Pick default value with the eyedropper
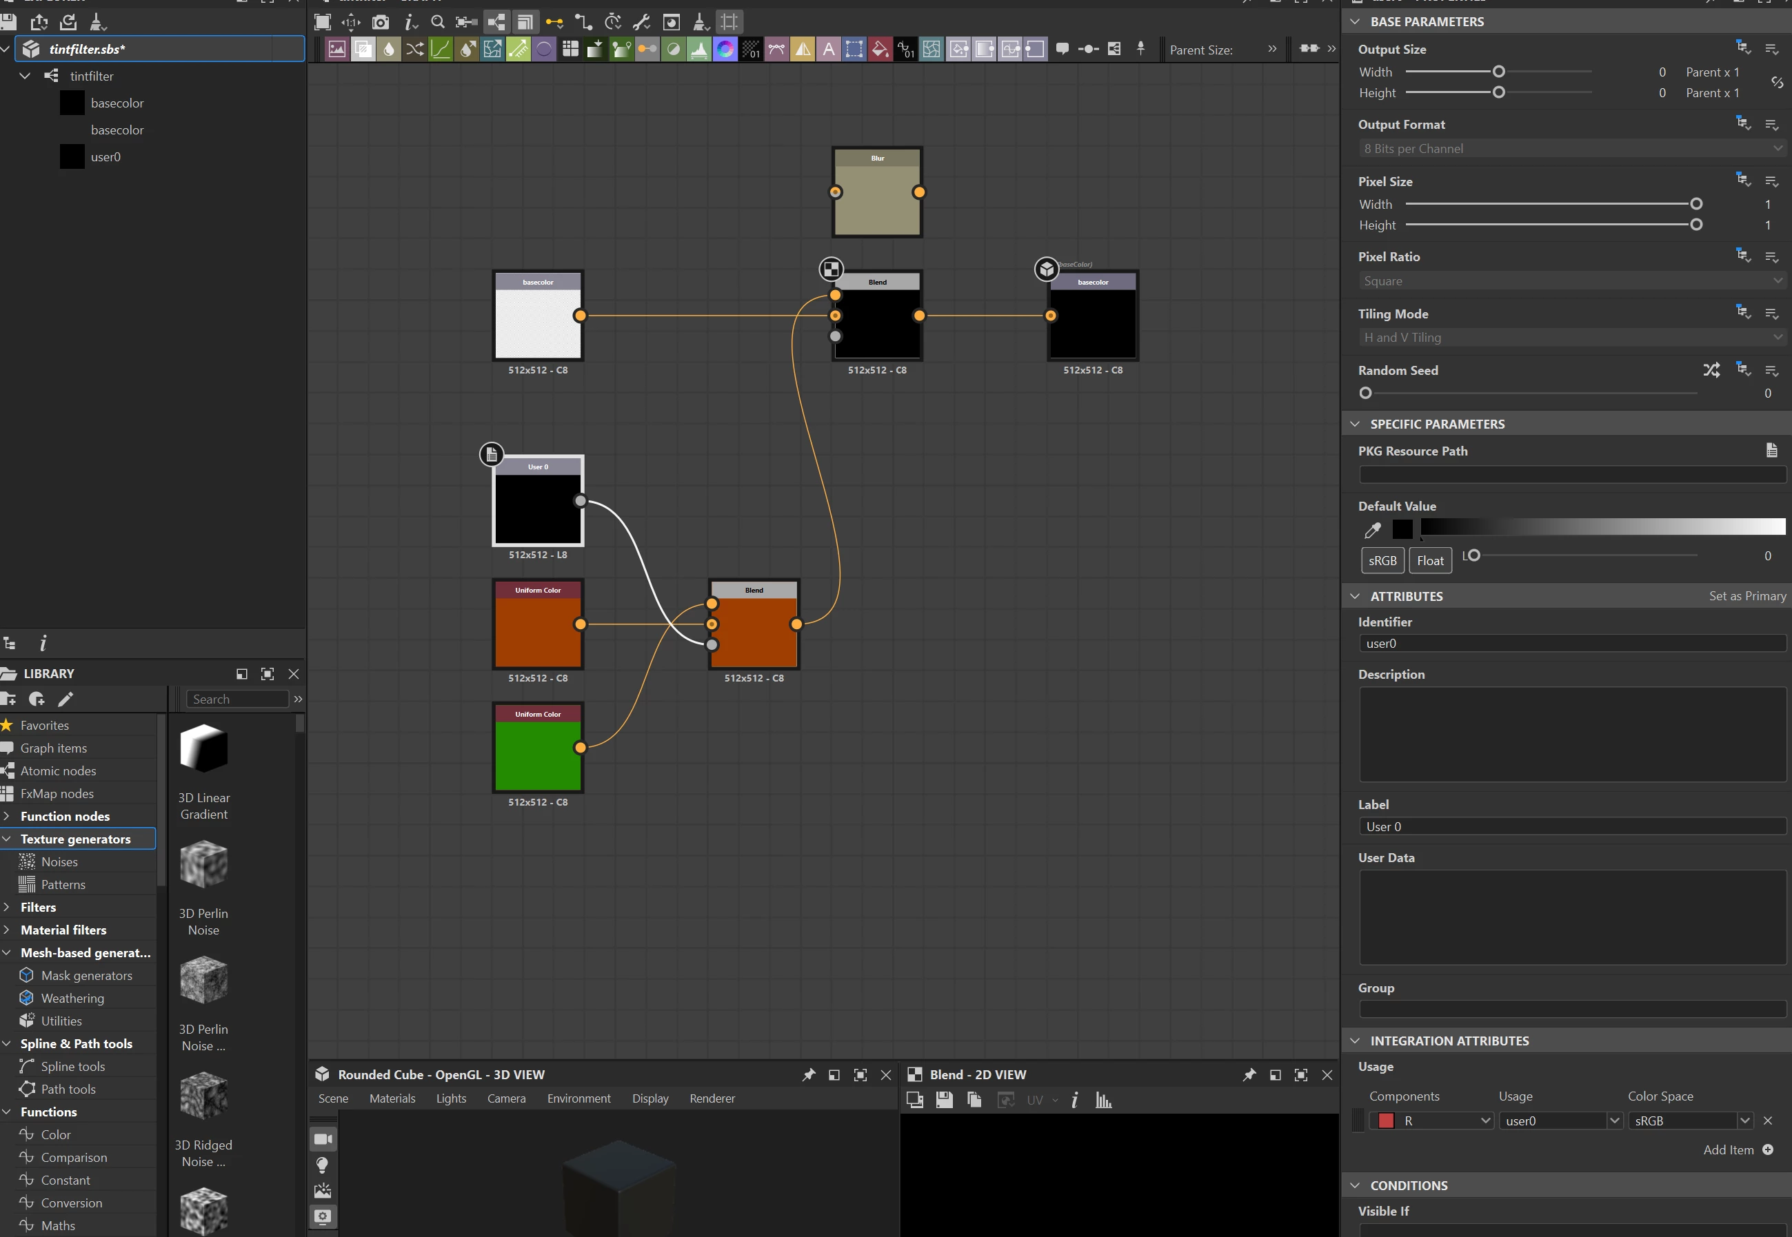The image size is (1792, 1237). pos(1371,530)
